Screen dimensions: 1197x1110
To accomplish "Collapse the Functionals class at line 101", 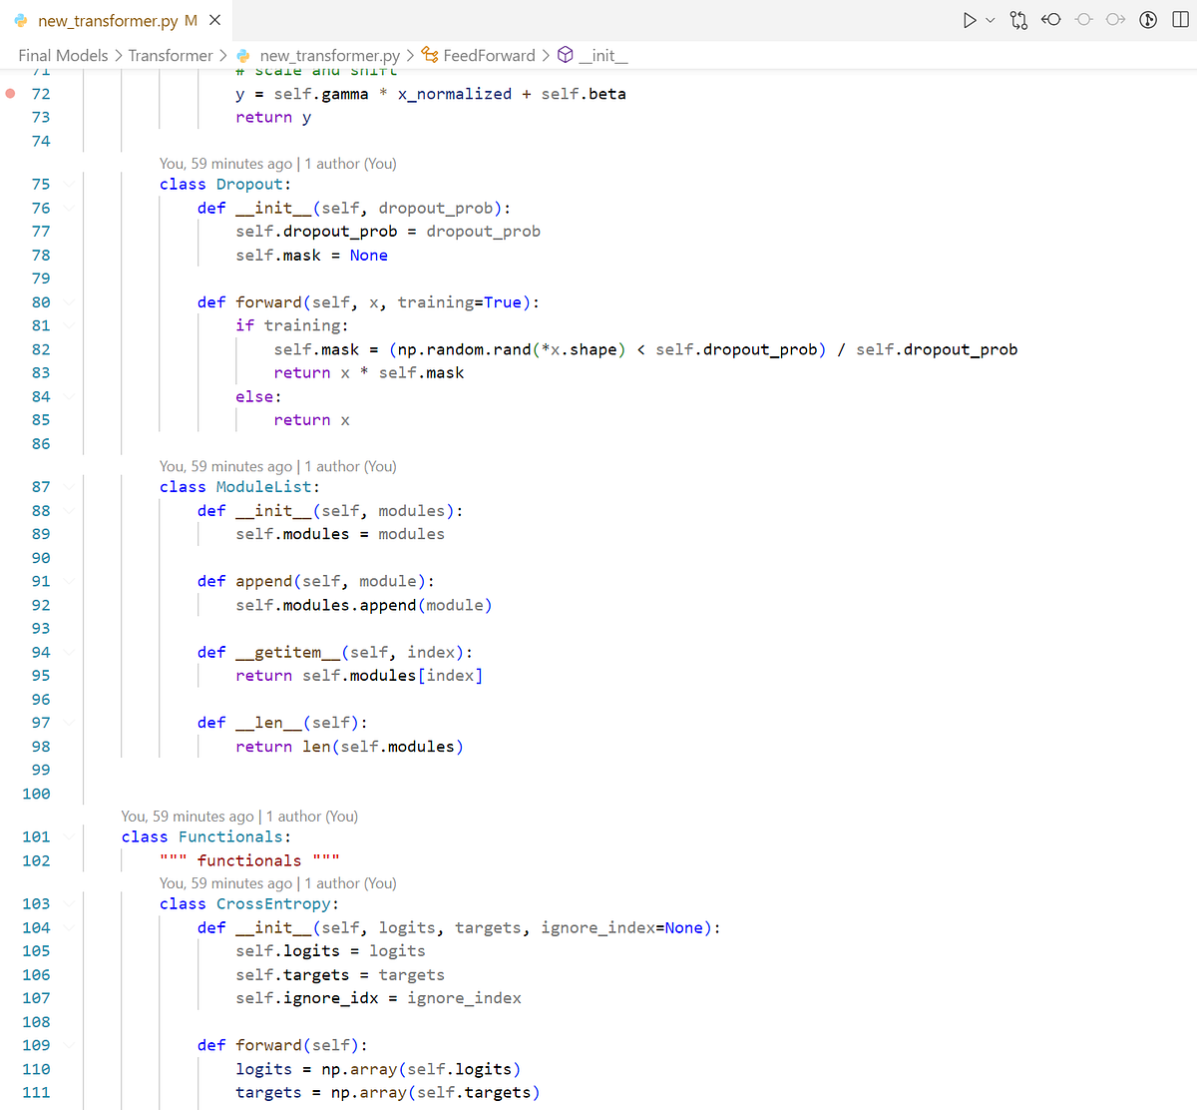I will 69,837.
